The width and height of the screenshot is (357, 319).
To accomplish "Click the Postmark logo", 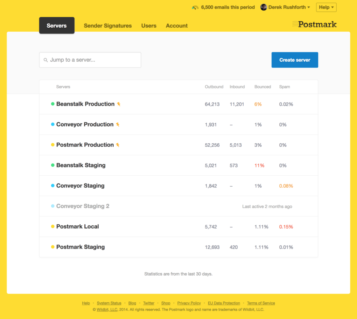I will [x=314, y=24].
